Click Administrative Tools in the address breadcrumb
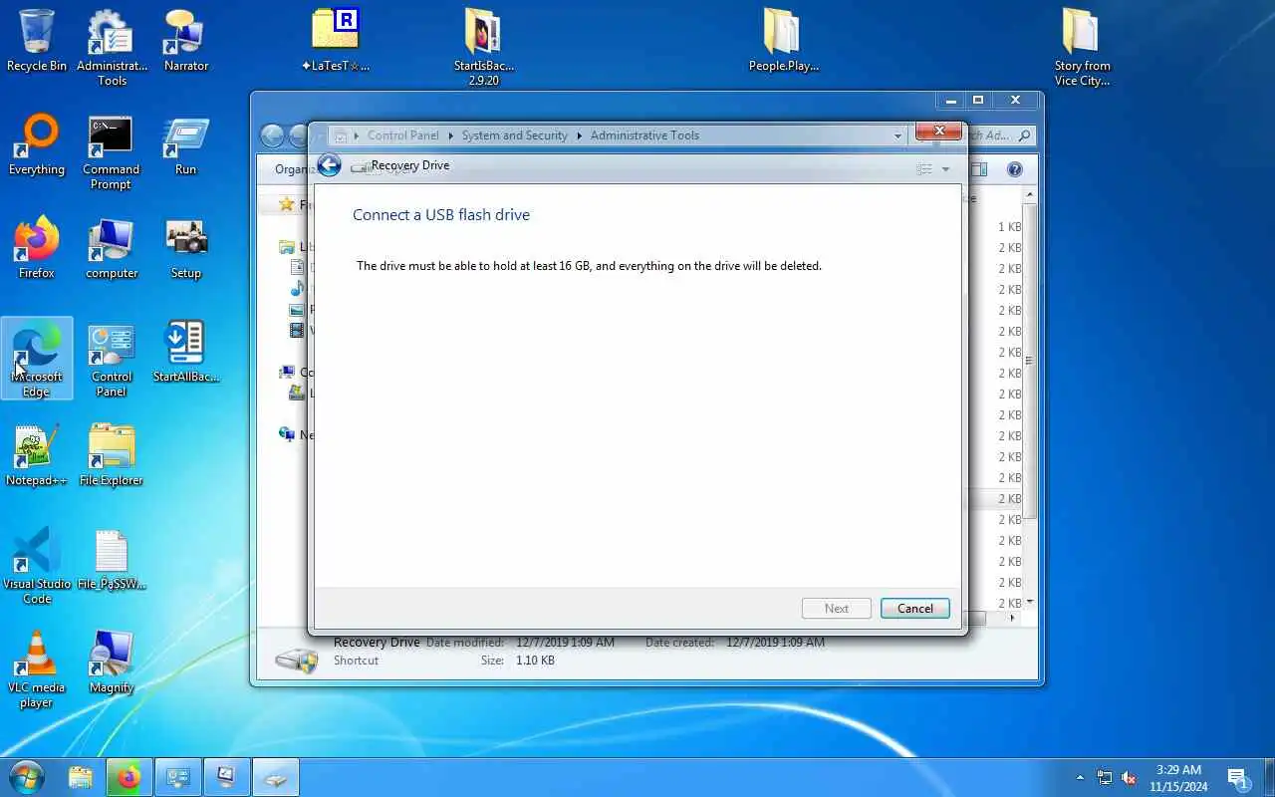The width and height of the screenshot is (1275, 797). tap(644, 135)
